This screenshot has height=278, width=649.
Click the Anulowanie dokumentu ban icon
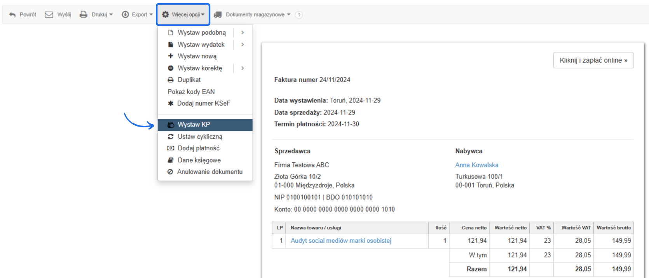click(170, 172)
